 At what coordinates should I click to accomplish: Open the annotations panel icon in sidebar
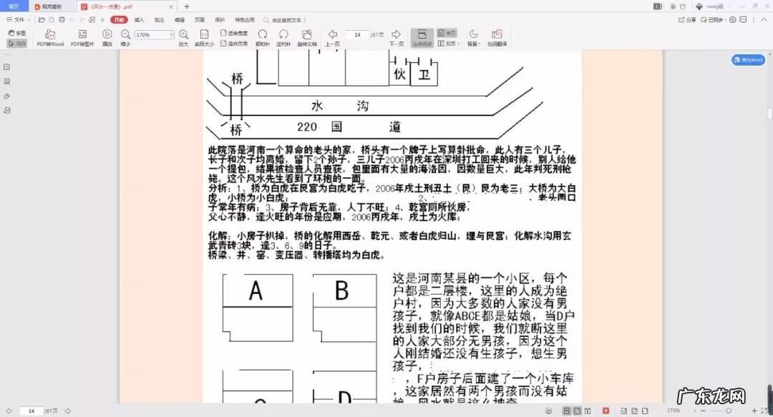7,97
